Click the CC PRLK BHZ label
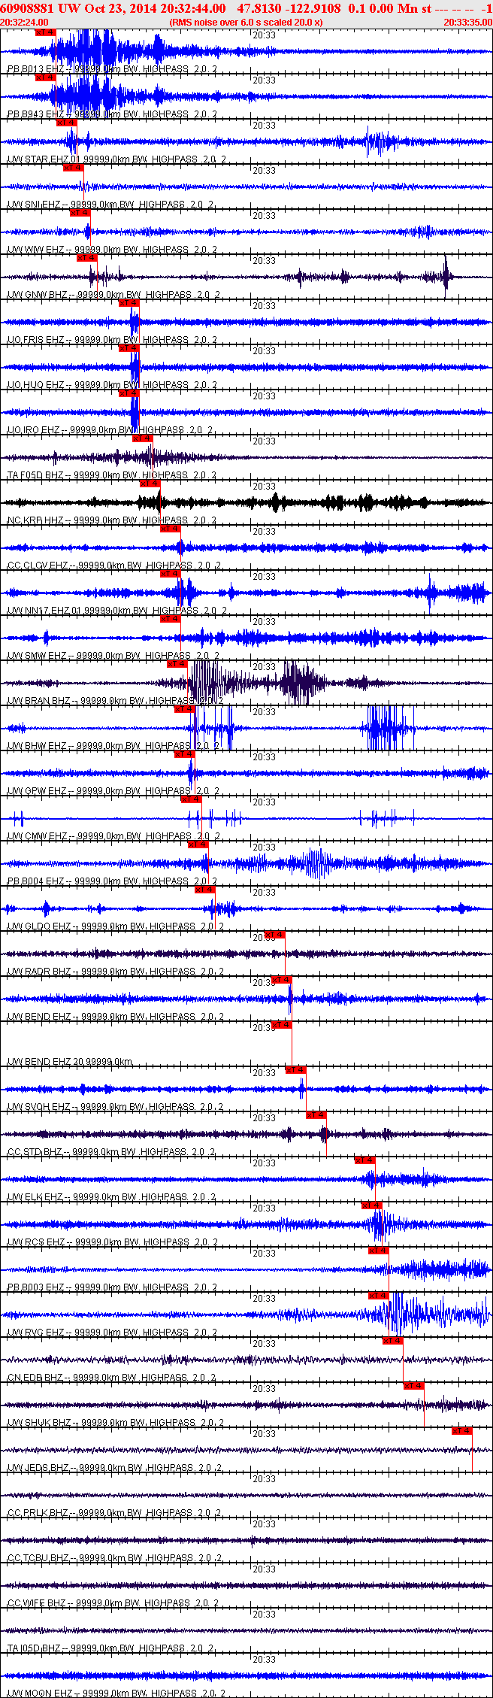Image resolution: width=493 pixels, height=1698 pixels. [114, 1513]
